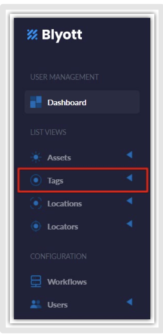Click the Blyott brand name text
The image size is (163, 334).
click(x=62, y=35)
